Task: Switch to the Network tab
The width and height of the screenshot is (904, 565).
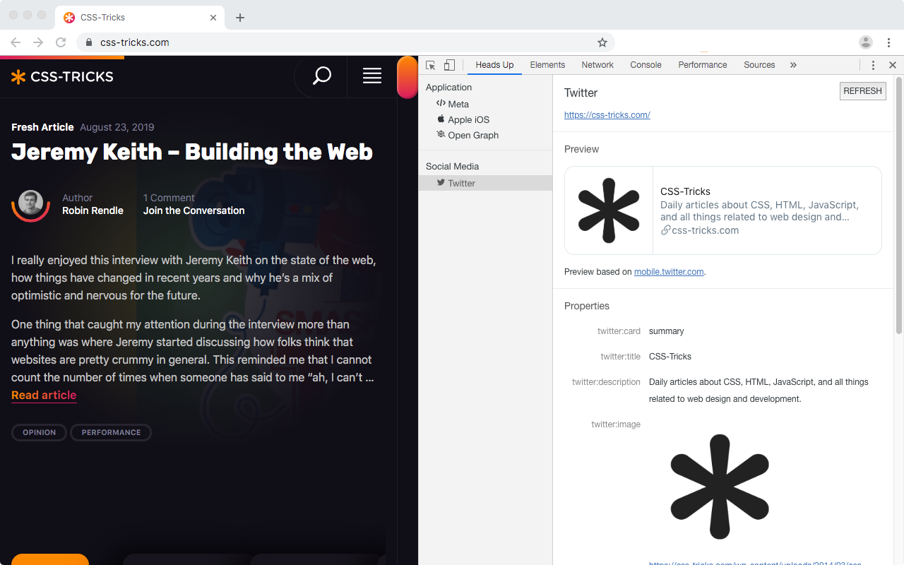Action: tap(597, 65)
